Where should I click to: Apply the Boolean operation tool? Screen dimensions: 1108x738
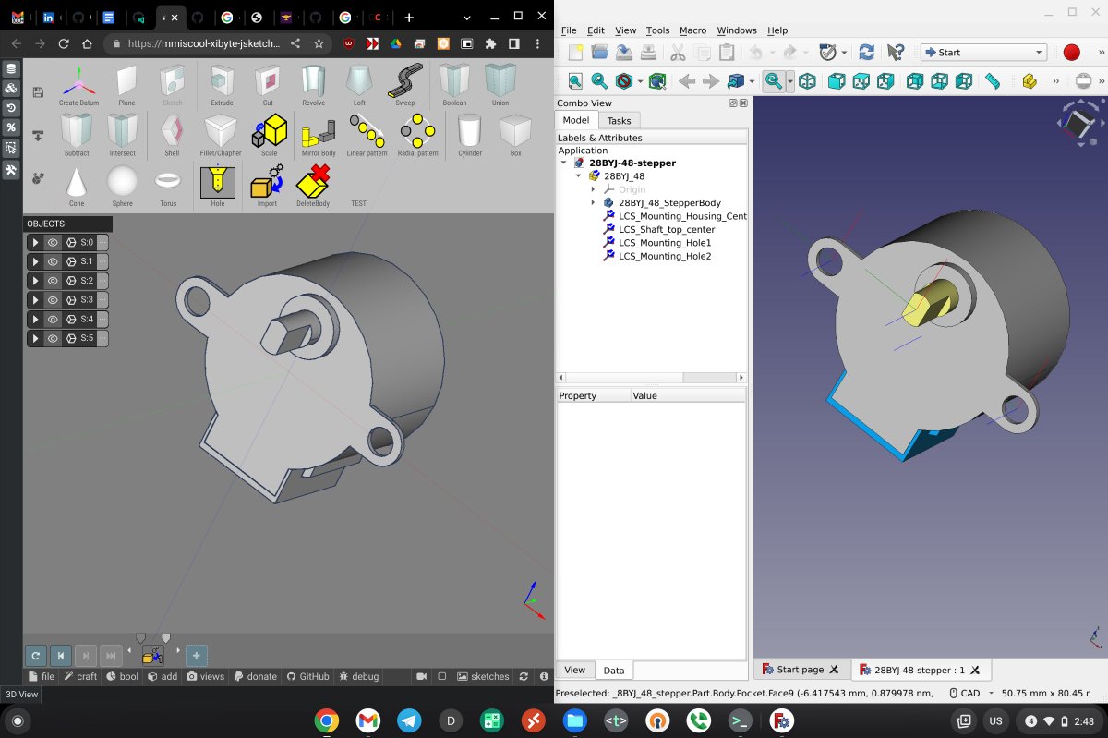click(454, 85)
